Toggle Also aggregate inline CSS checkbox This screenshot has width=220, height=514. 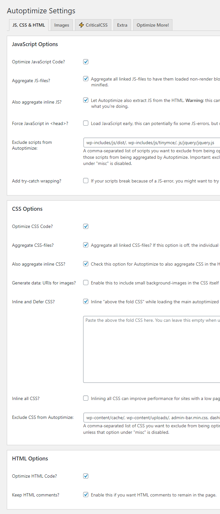tap(86, 264)
